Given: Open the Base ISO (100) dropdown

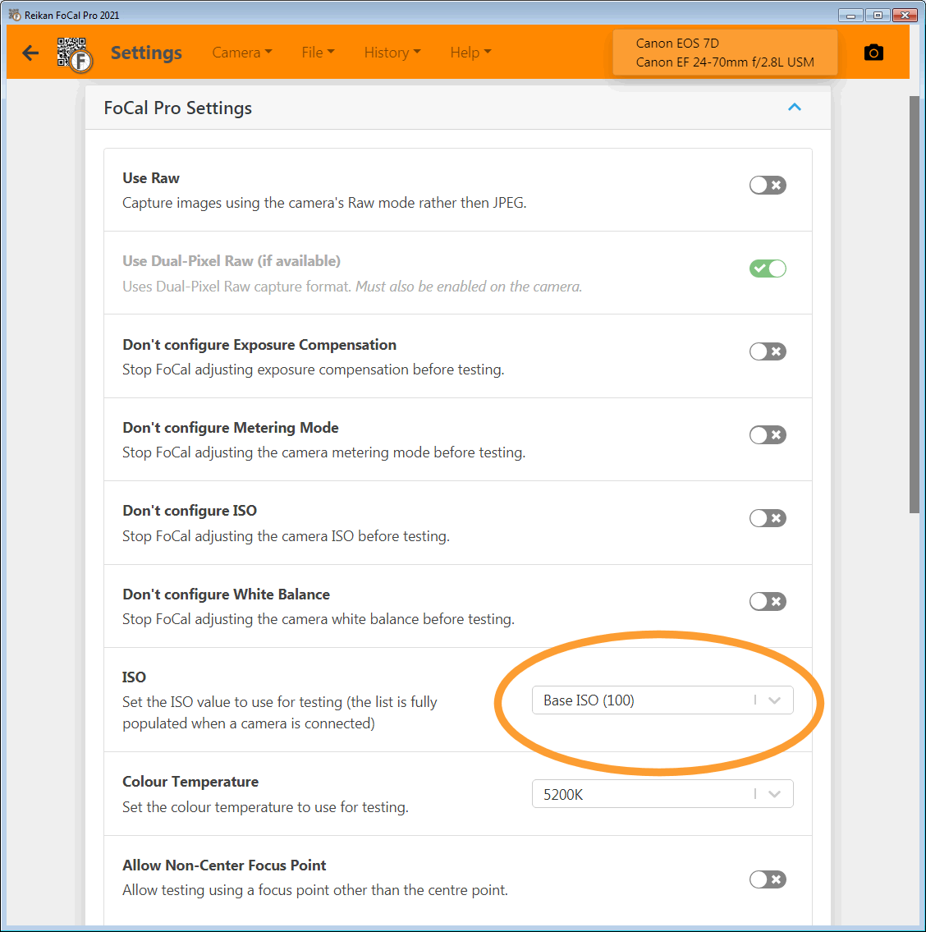Looking at the screenshot, I should click(x=662, y=700).
